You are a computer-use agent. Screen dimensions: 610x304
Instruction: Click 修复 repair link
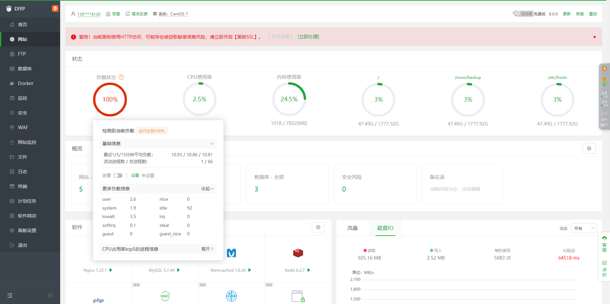click(x=580, y=14)
